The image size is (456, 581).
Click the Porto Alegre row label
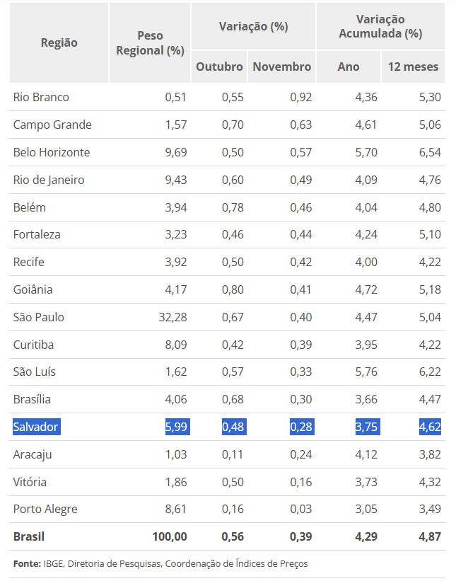(x=45, y=509)
